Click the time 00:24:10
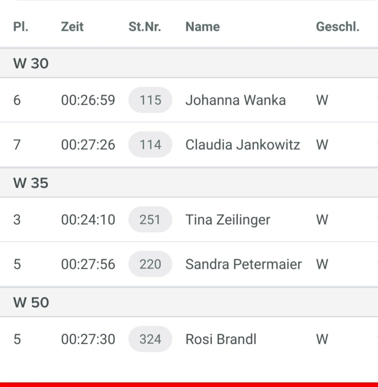 [88, 220]
